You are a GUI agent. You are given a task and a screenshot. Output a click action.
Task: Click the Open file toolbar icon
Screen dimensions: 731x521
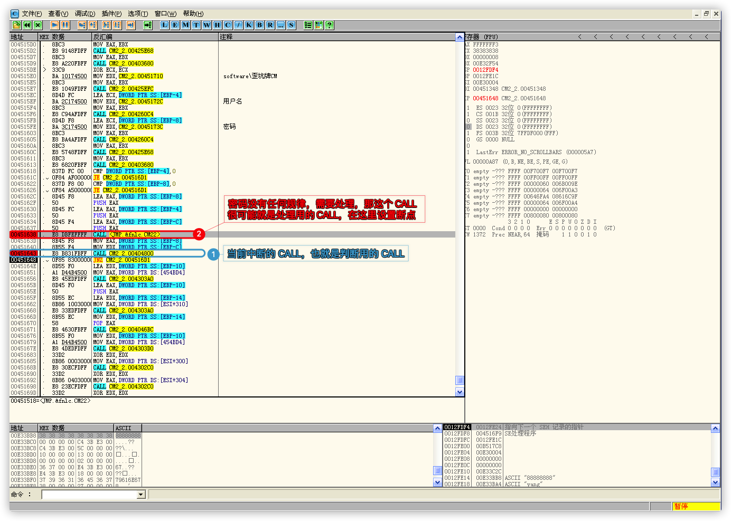[x=16, y=25]
